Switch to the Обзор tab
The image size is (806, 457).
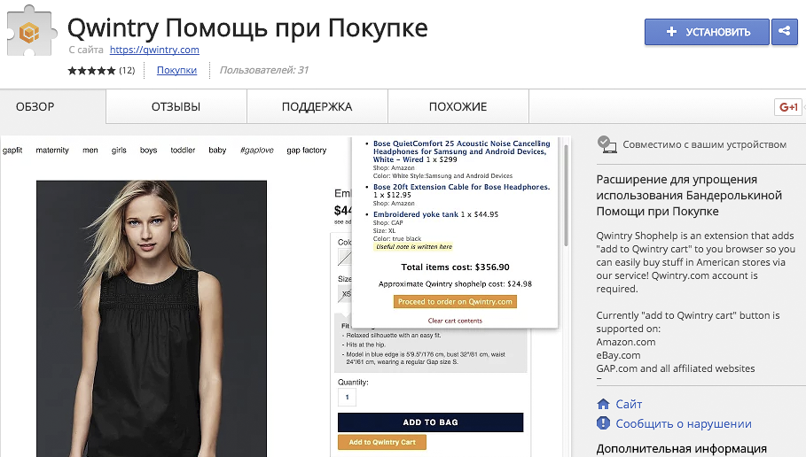35,107
